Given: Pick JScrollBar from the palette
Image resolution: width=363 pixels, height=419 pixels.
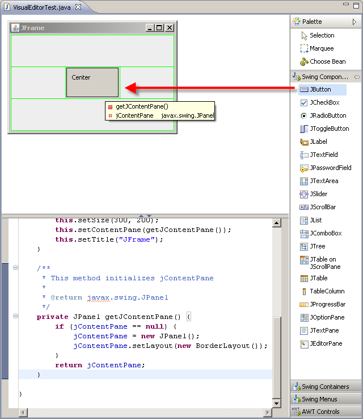Looking at the screenshot, I should [318, 207].
